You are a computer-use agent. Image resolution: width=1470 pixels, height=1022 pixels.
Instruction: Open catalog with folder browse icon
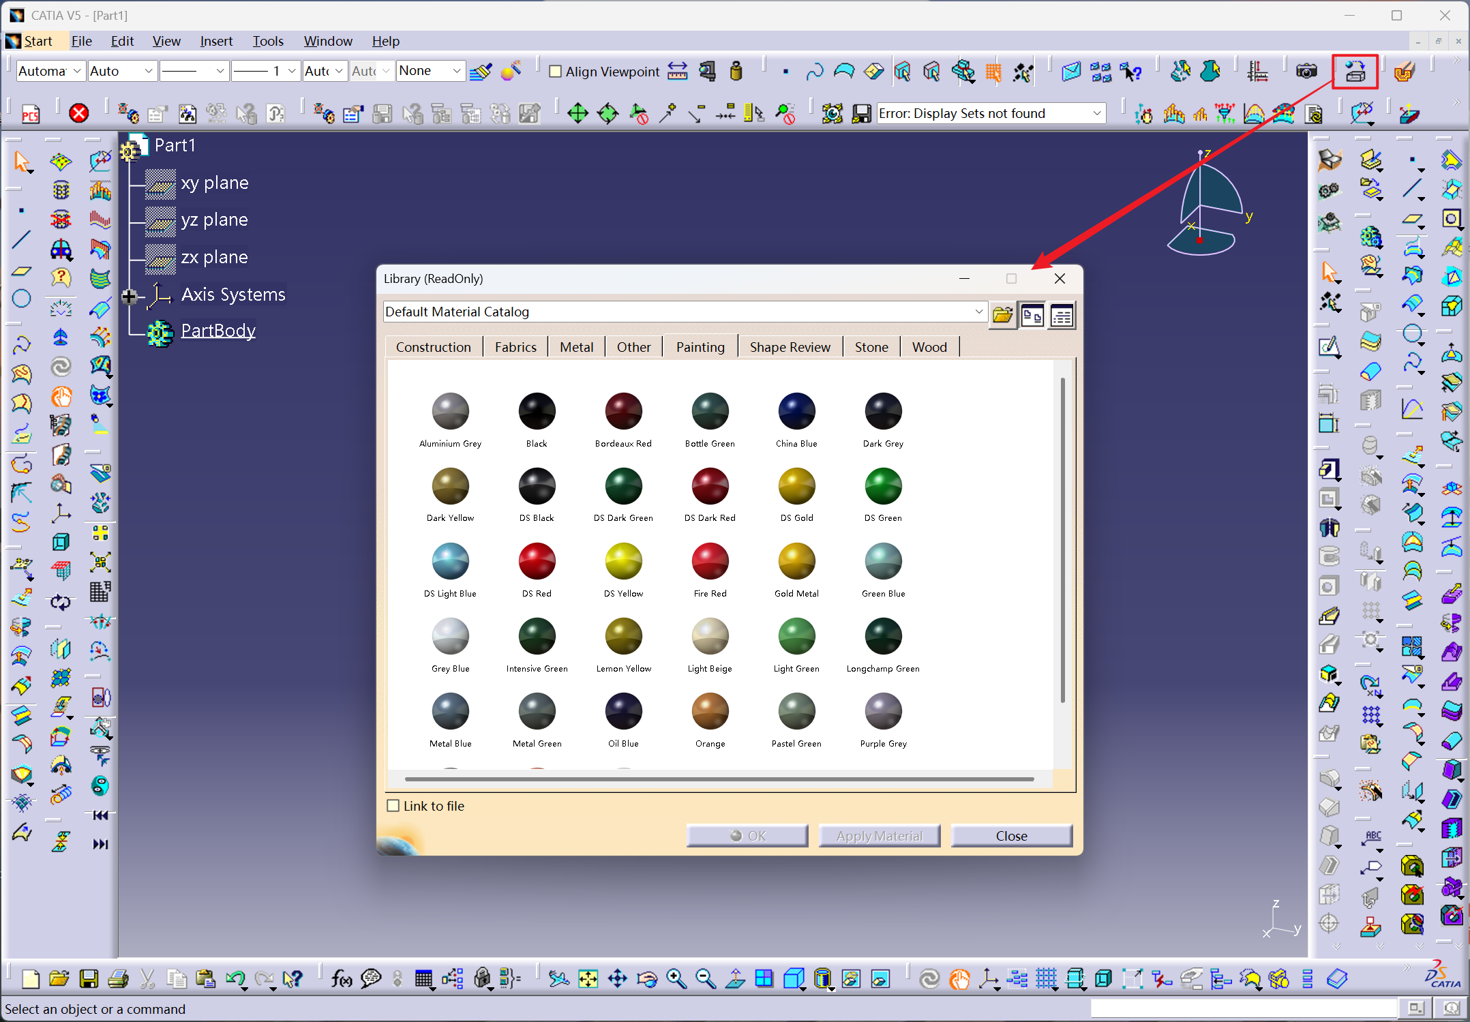point(1002,315)
